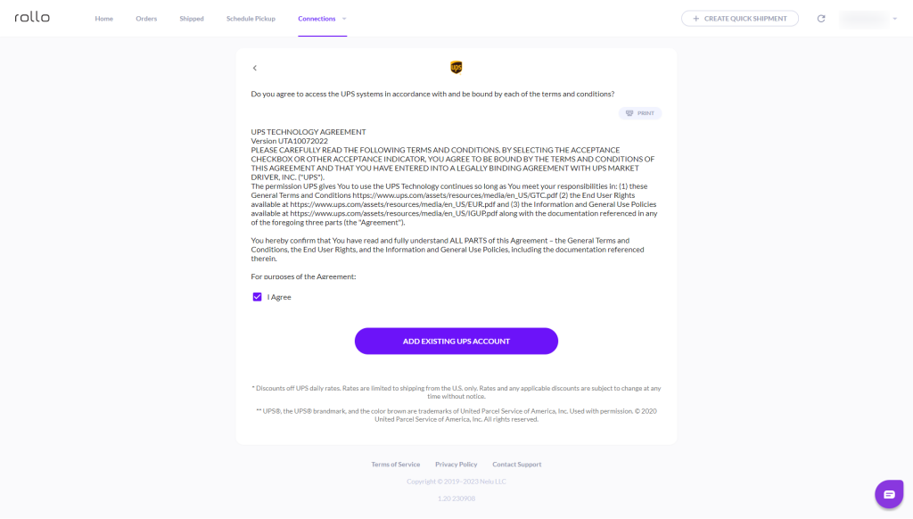The width and height of the screenshot is (913, 519).
Task: Click the printer icon on the Print button
Action: pyautogui.click(x=628, y=113)
